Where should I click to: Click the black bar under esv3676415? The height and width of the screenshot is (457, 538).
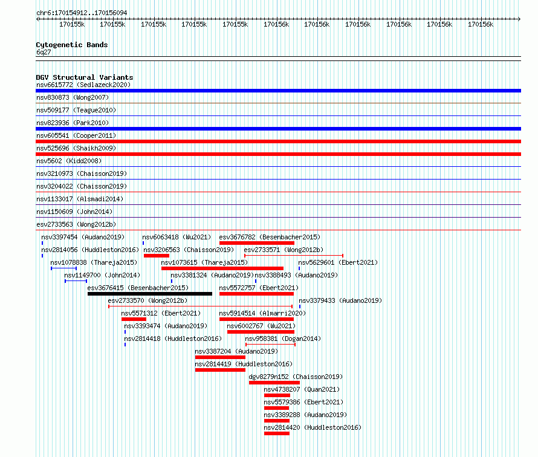coord(150,294)
